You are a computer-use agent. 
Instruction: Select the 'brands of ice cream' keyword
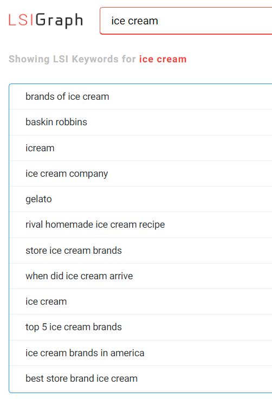pyautogui.click(x=141, y=97)
